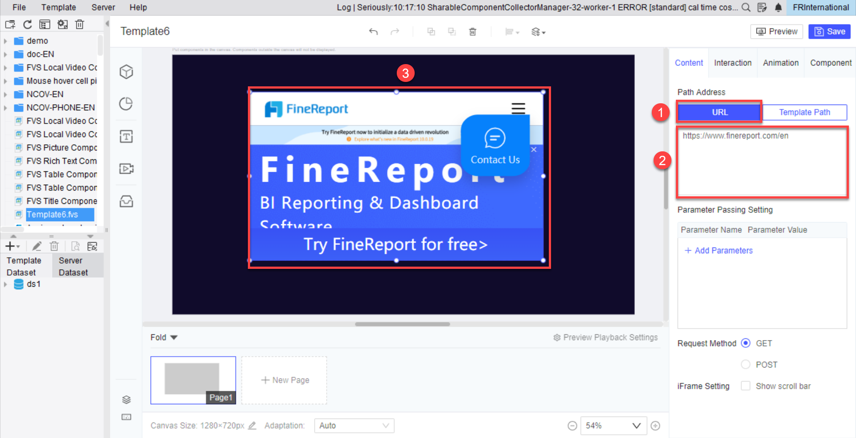Select the video component tool
Viewport: 856px width, 438px height.
click(126, 169)
